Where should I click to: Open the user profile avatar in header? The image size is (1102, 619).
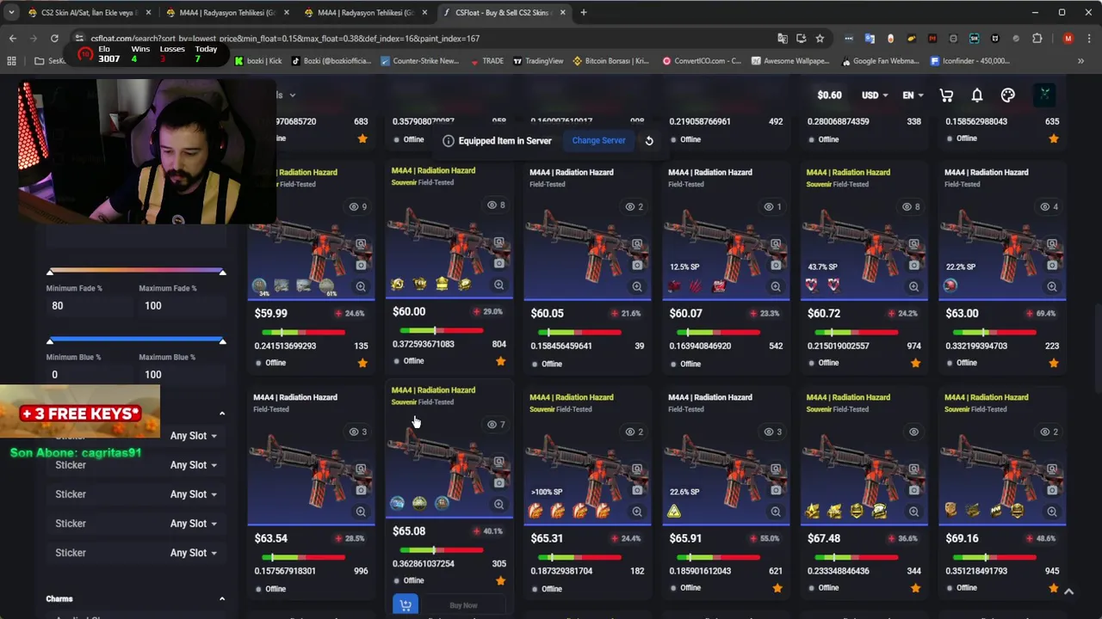pyautogui.click(x=1044, y=95)
